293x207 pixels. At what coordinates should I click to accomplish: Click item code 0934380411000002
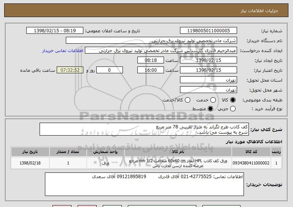click(x=251, y=163)
